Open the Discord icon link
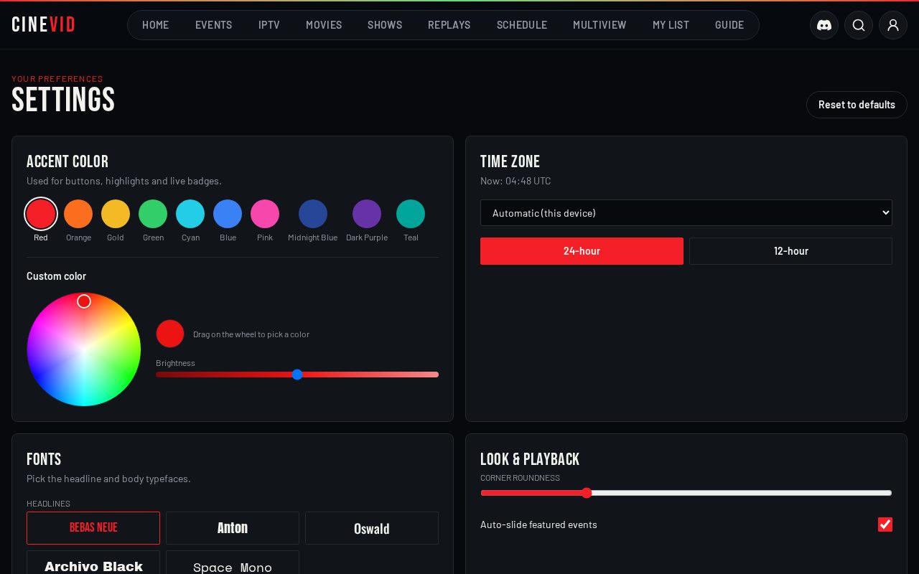Image resolution: width=919 pixels, height=574 pixels. click(x=824, y=25)
